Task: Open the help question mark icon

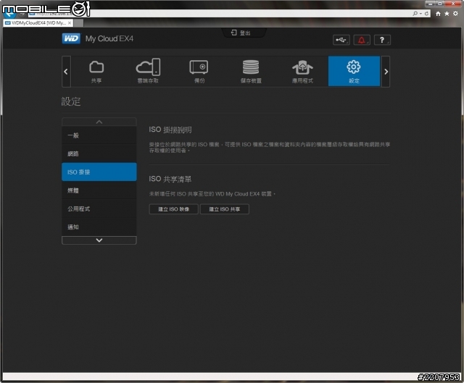Action: 382,40
